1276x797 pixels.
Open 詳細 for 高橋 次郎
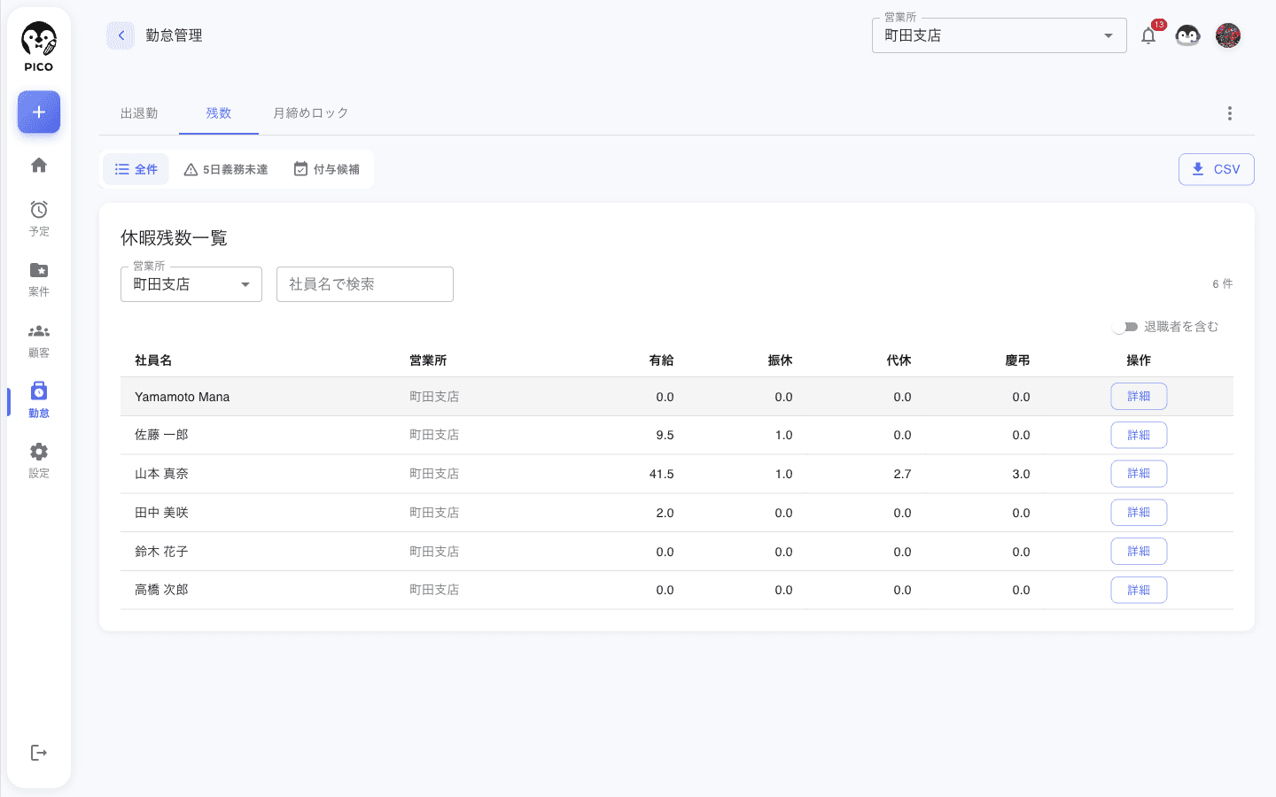click(1139, 590)
